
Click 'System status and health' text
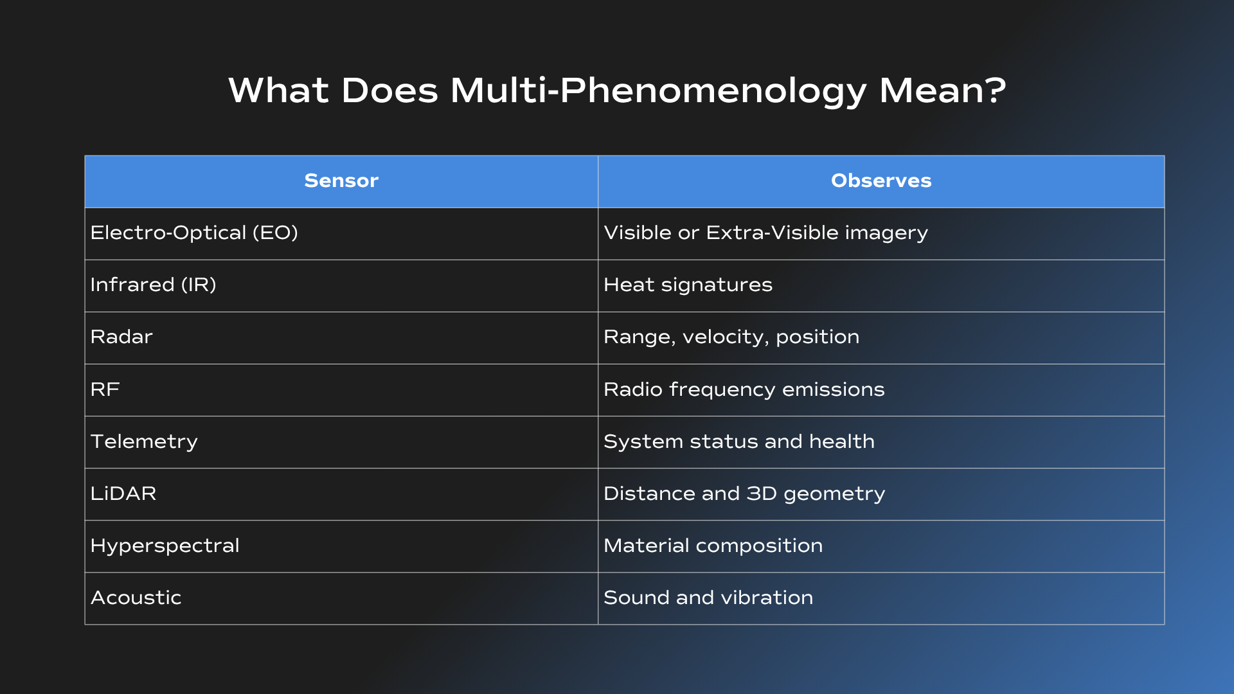[x=739, y=441]
